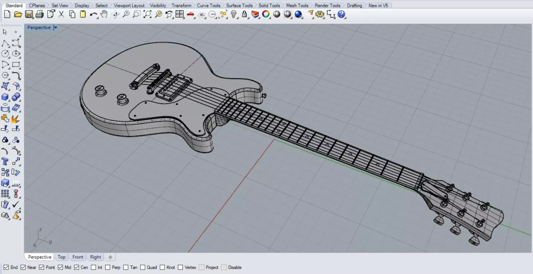Click the color wheel icon in toolbar
Screen dimensions: 533x274
(266, 14)
